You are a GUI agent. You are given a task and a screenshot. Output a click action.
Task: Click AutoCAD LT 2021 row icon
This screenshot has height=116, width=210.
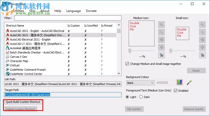pyautogui.click(x=8, y=44)
